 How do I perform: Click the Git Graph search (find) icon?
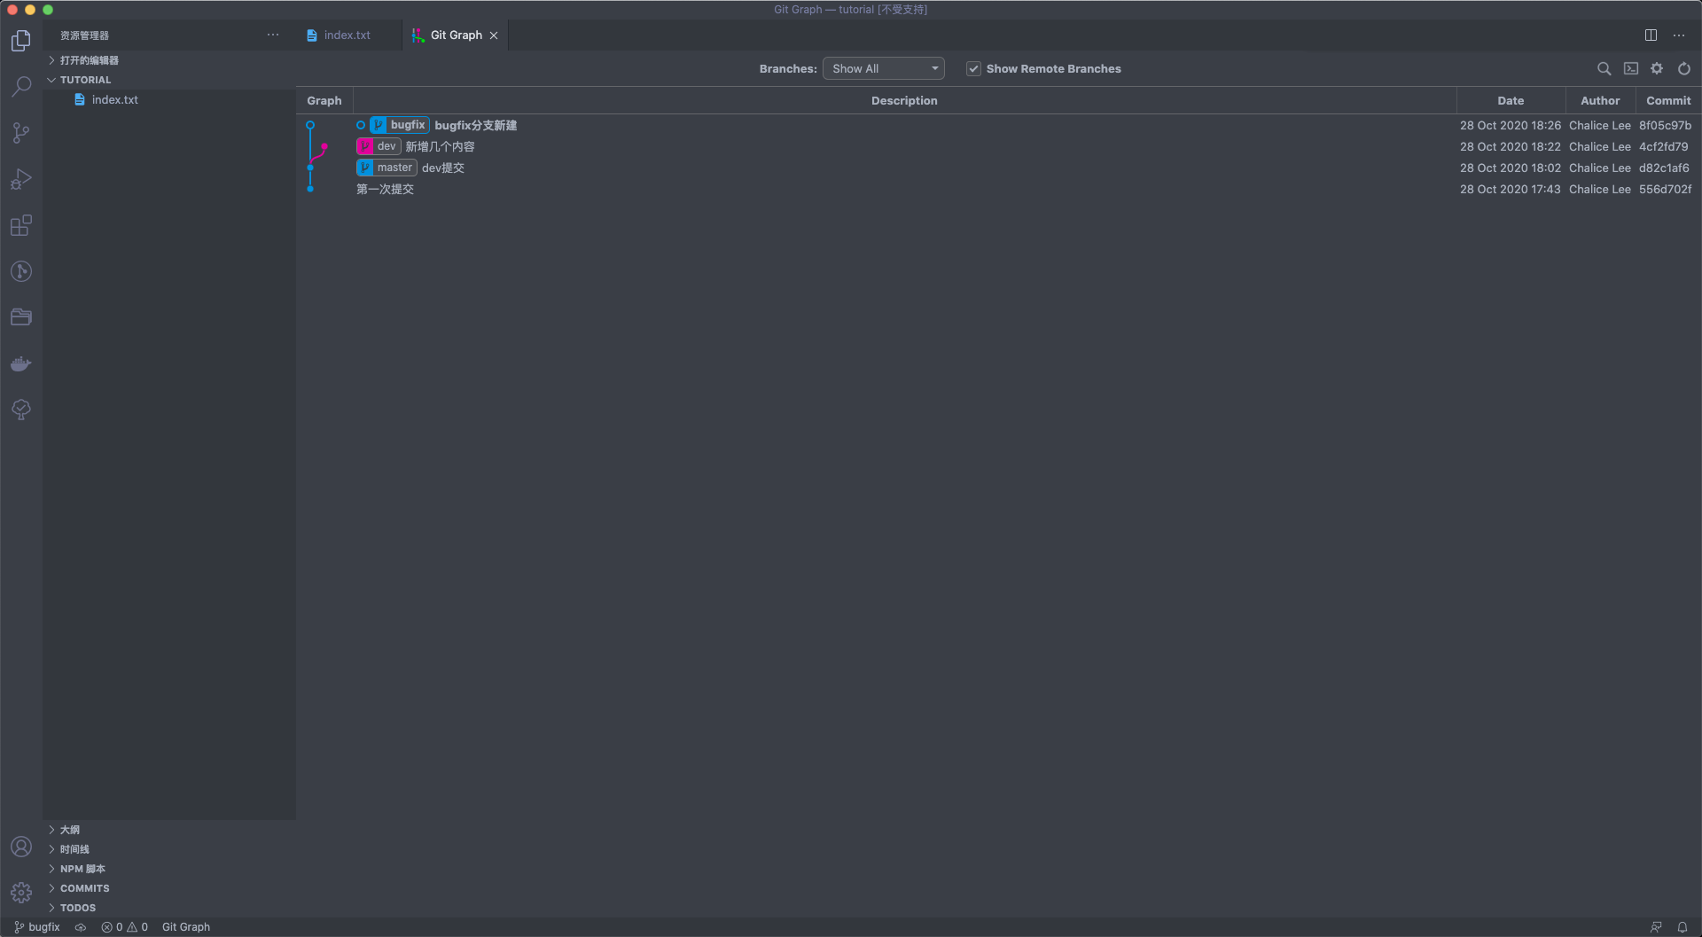coord(1604,68)
